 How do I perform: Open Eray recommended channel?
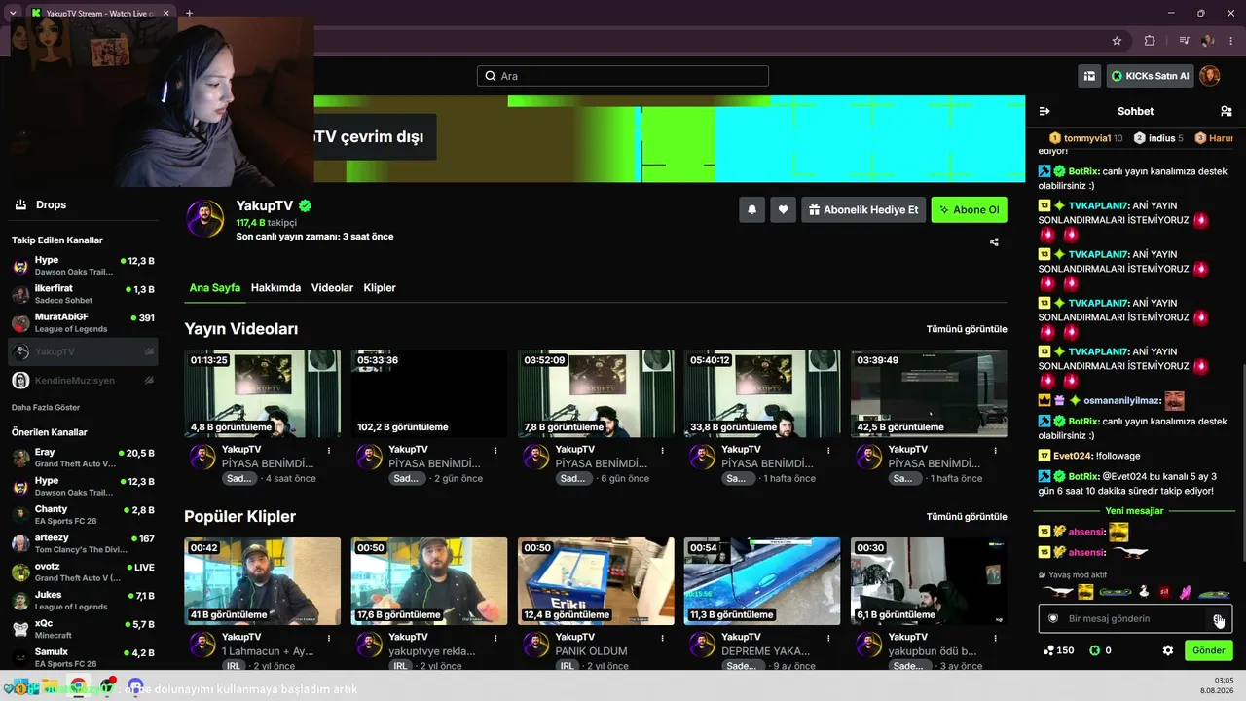click(83, 458)
